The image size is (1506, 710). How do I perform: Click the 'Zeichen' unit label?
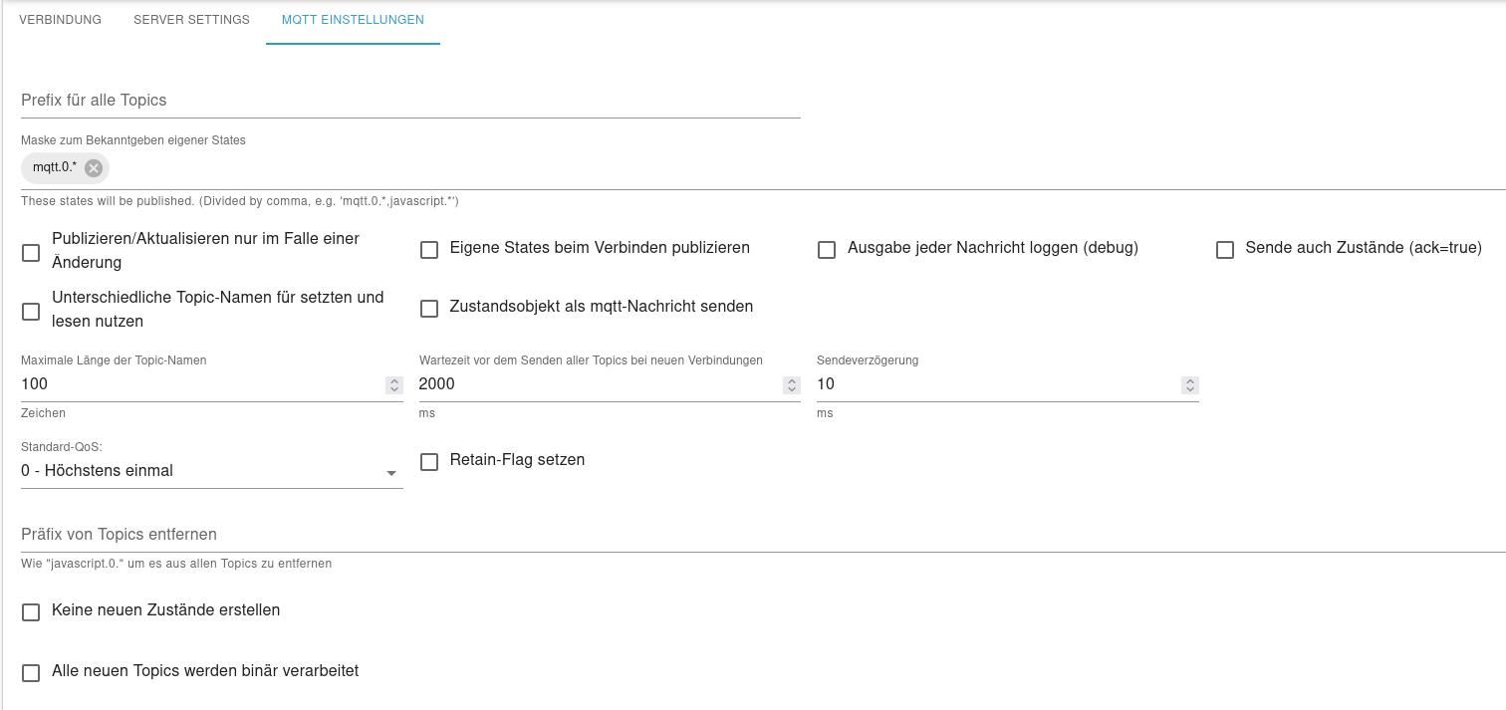(x=43, y=413)
